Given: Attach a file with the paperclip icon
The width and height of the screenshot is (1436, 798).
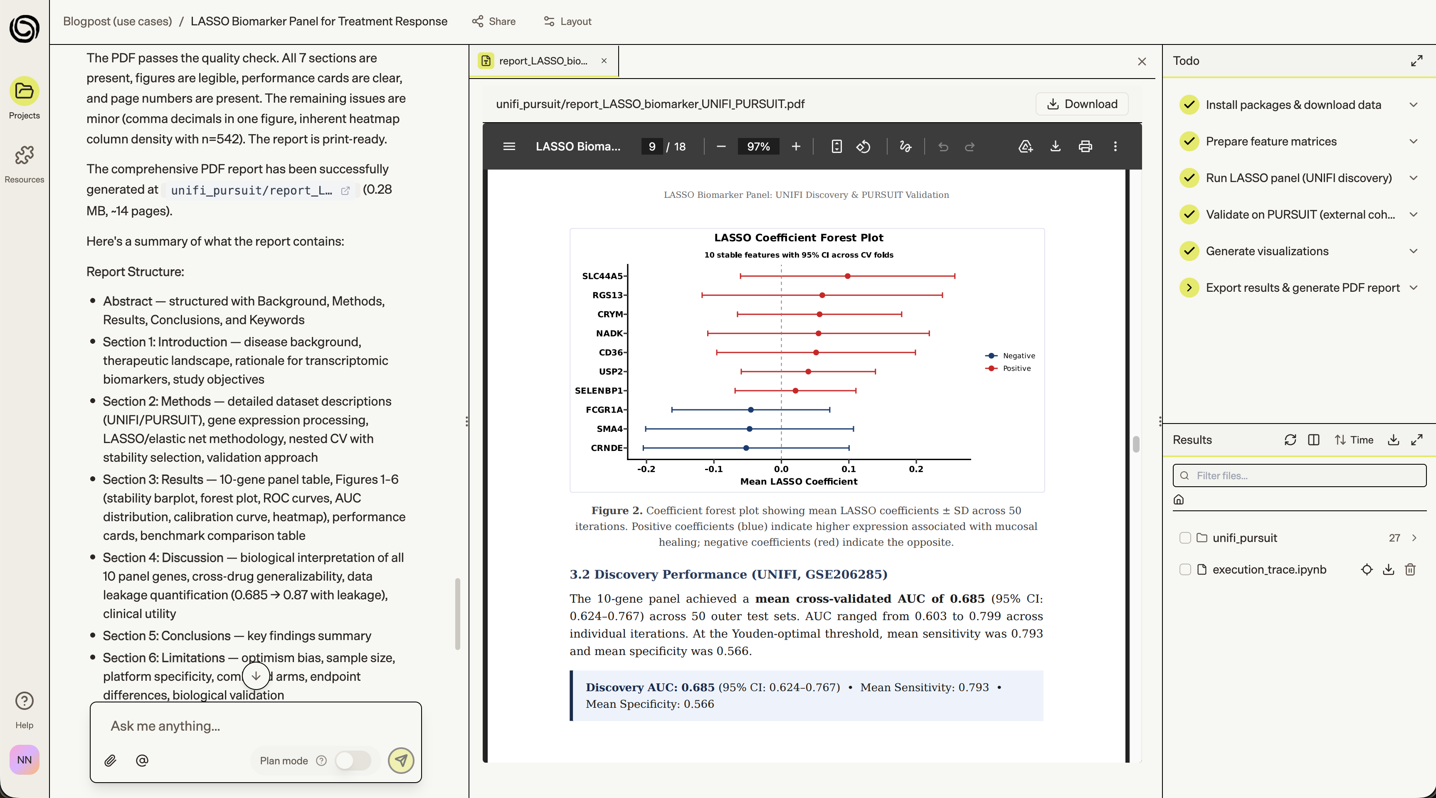Looking at the screenshot, I should [110, 761].
